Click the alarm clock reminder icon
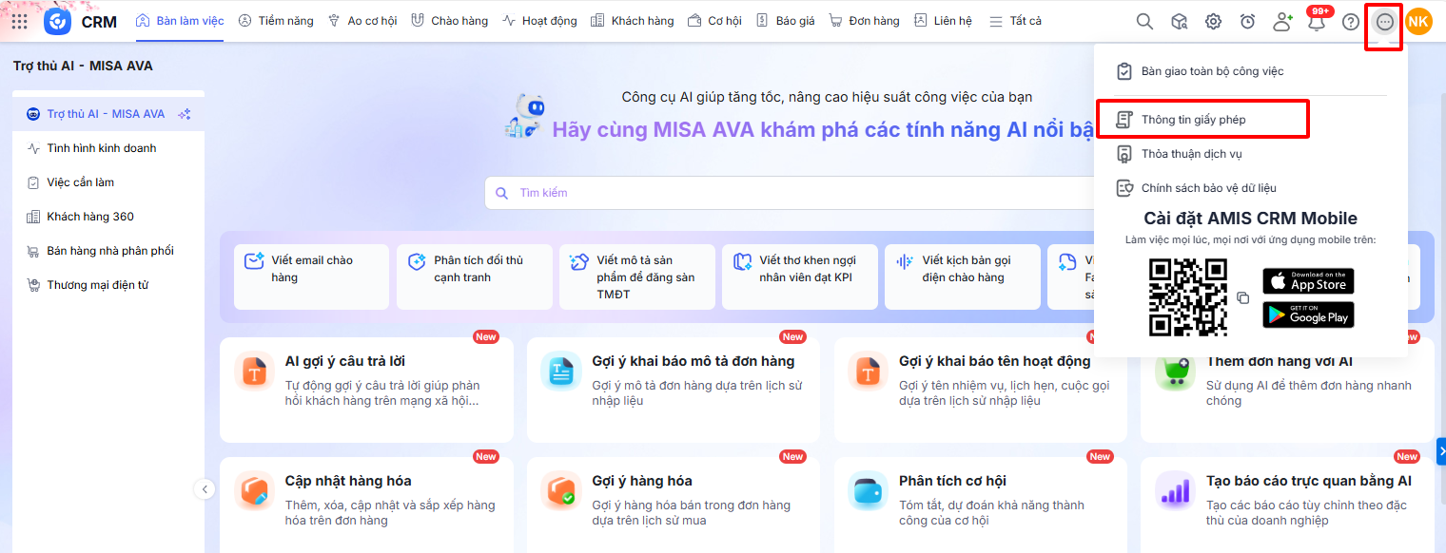 tap(1247, 21)
